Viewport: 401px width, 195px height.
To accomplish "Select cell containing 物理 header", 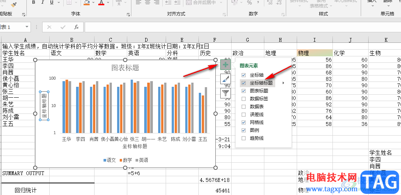I will click(314, 53).
